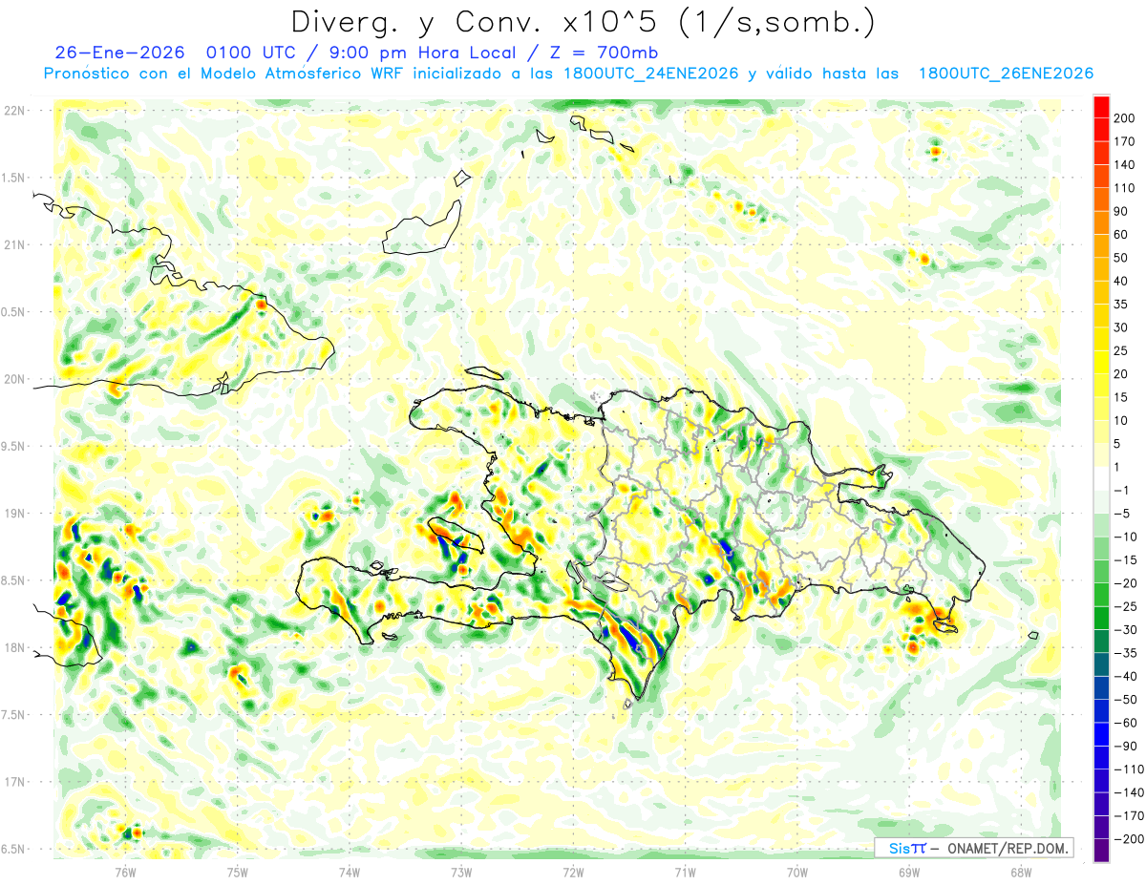
Task: Click the '68W' longitude label
Action: point(1021,872)
